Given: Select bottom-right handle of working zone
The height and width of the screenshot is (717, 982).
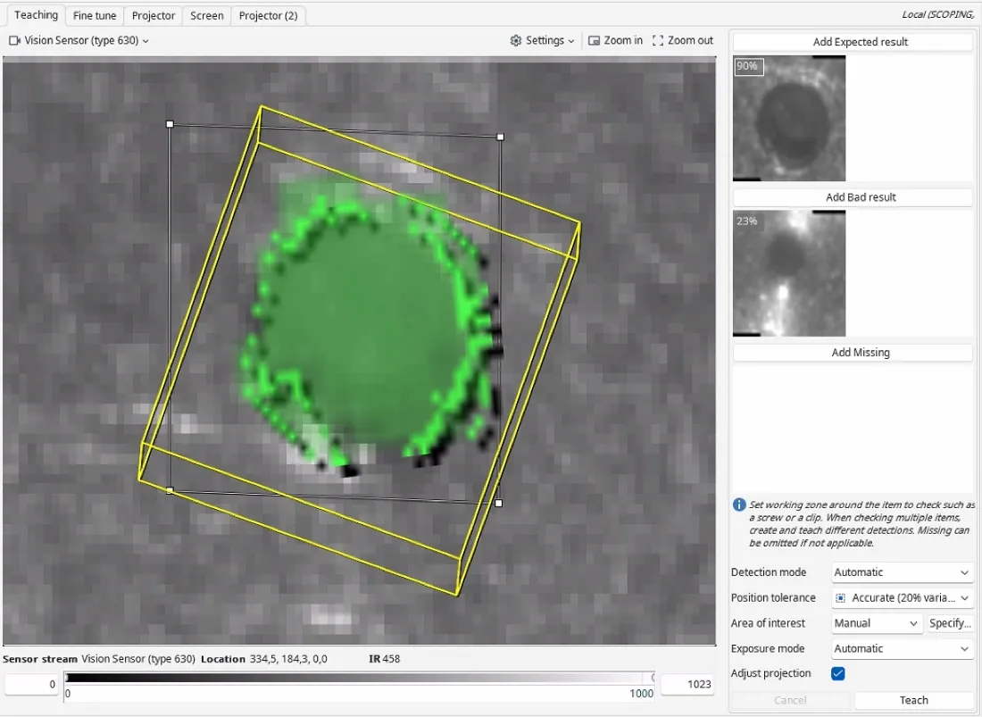Looking at the screenshot, I should 498,503.
